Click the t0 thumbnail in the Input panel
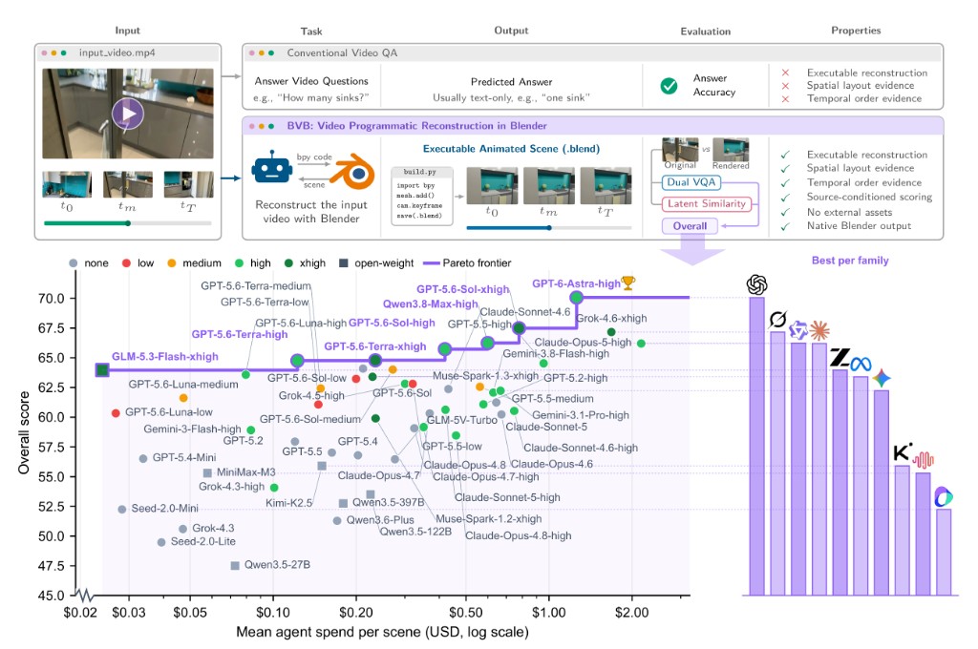Image resolution: width=978 pixels, height=649 pixels. (x=67, y=184)
